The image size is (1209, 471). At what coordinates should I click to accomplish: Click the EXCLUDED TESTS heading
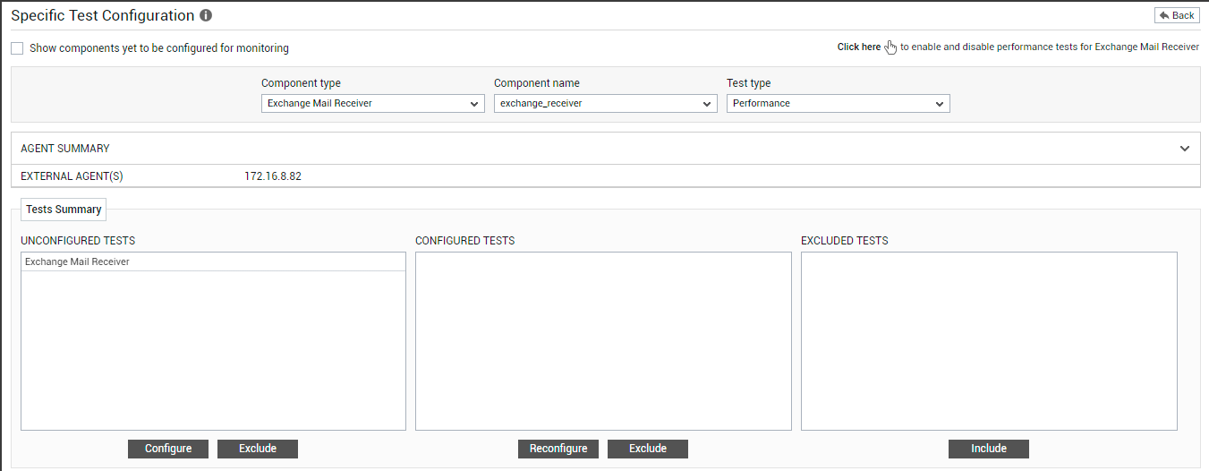point(845,241)
